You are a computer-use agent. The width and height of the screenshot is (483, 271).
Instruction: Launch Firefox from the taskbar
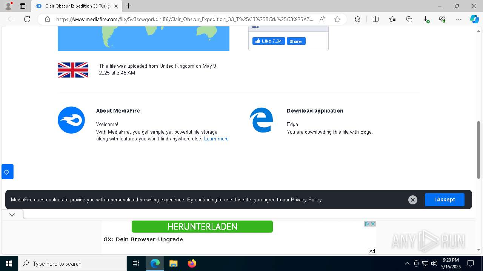click(192, 263)
